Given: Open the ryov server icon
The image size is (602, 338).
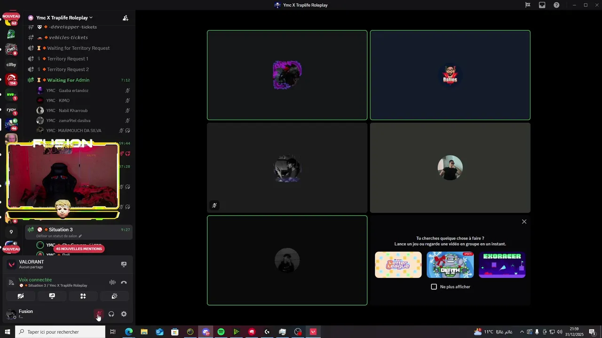Looking at the screenshot, I should pos(11,109).
